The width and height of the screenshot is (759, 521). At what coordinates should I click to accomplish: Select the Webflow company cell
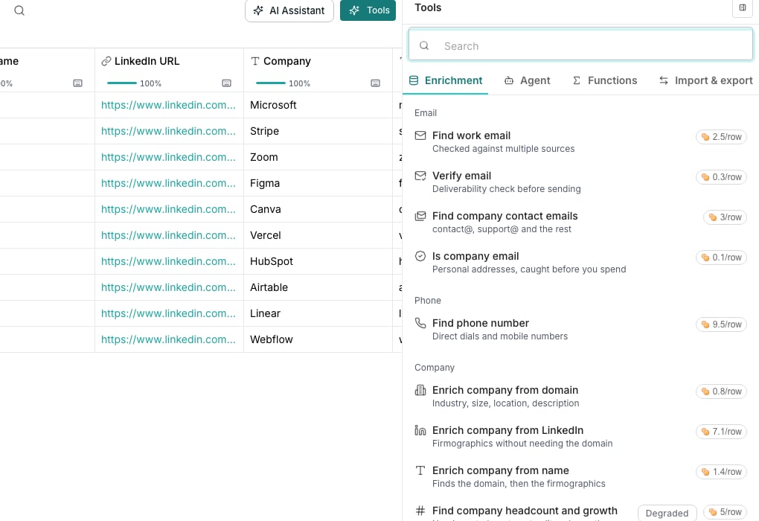[318, 339]
